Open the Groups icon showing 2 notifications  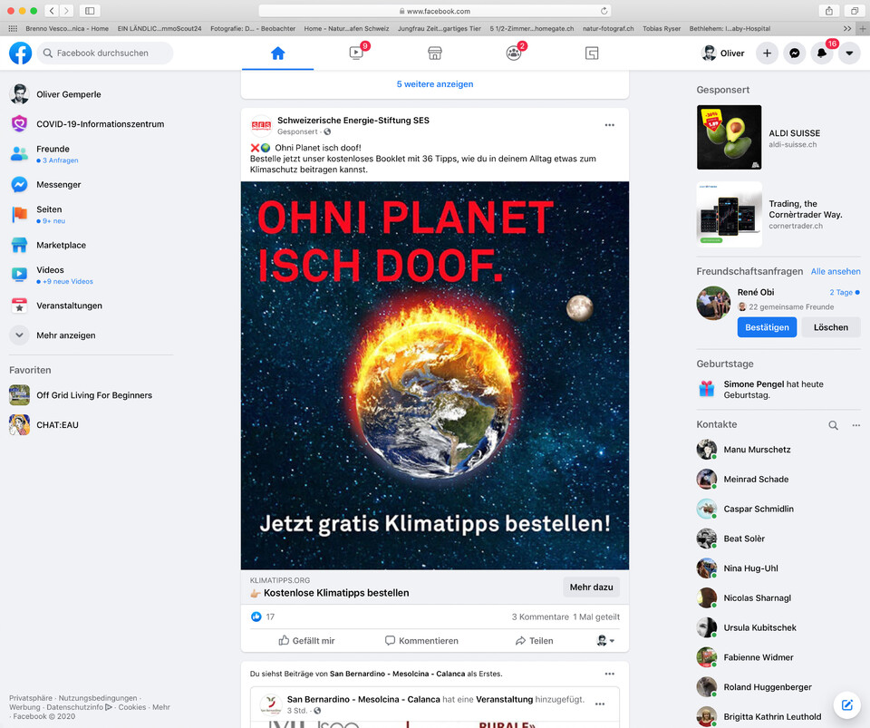point(513,53)
